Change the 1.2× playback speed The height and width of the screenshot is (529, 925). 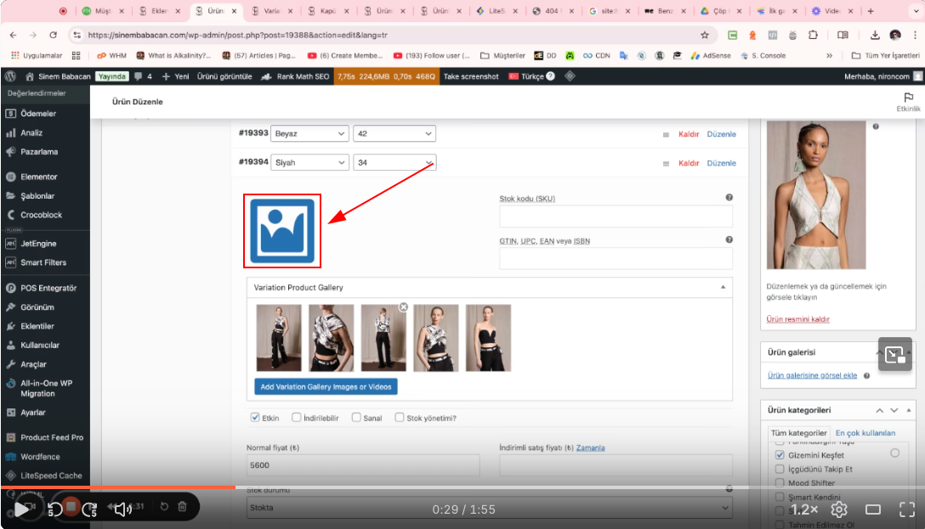click(x=804, y=509)
